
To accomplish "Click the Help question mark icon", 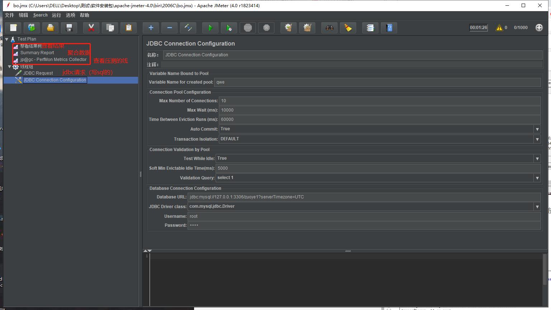I will tap(389, 28).
